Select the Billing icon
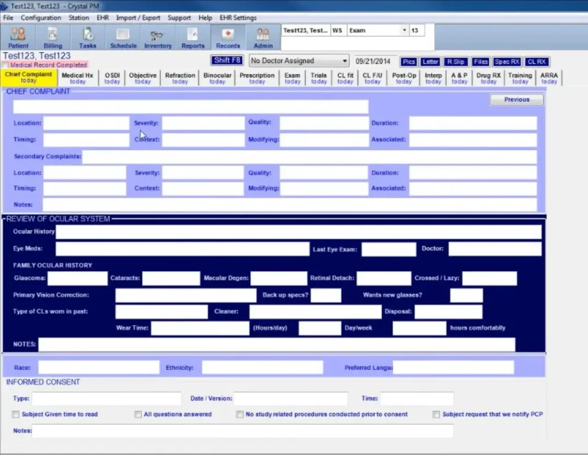The width and height of the screenshot is (588, 455). pos(52,37)
